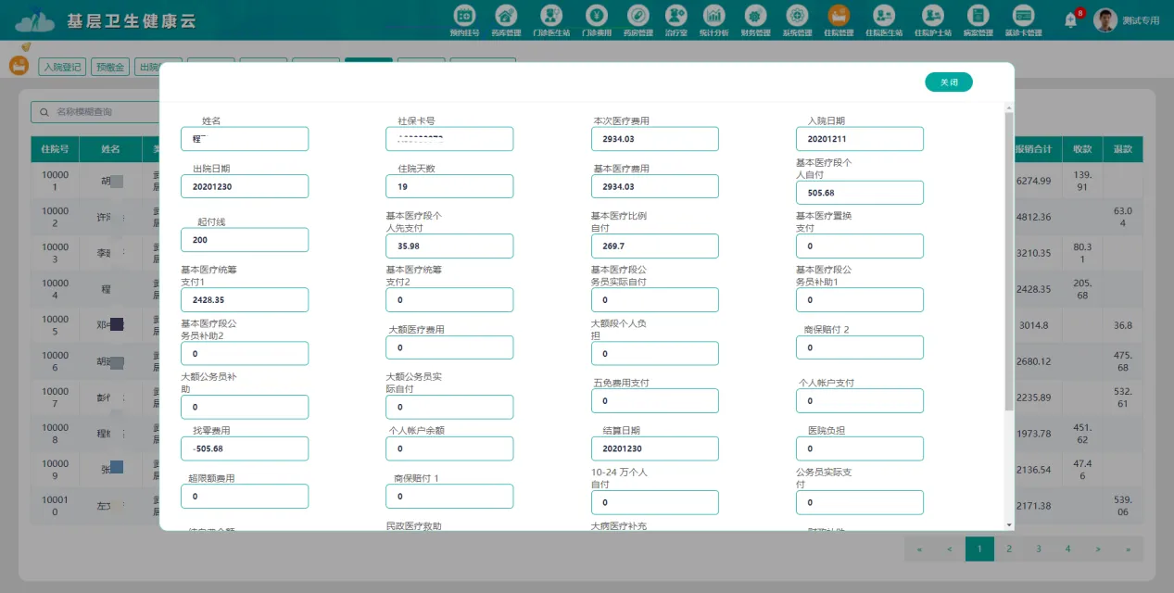
Task: Click the 基本医疗比例自付 field 269.7
Action: click(654, 246)
